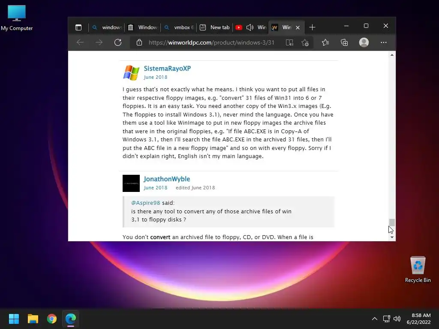This screenshot has width=439, height=329.
Task: Open File Explorer from taskbar
Action: (x=33, y=319)
